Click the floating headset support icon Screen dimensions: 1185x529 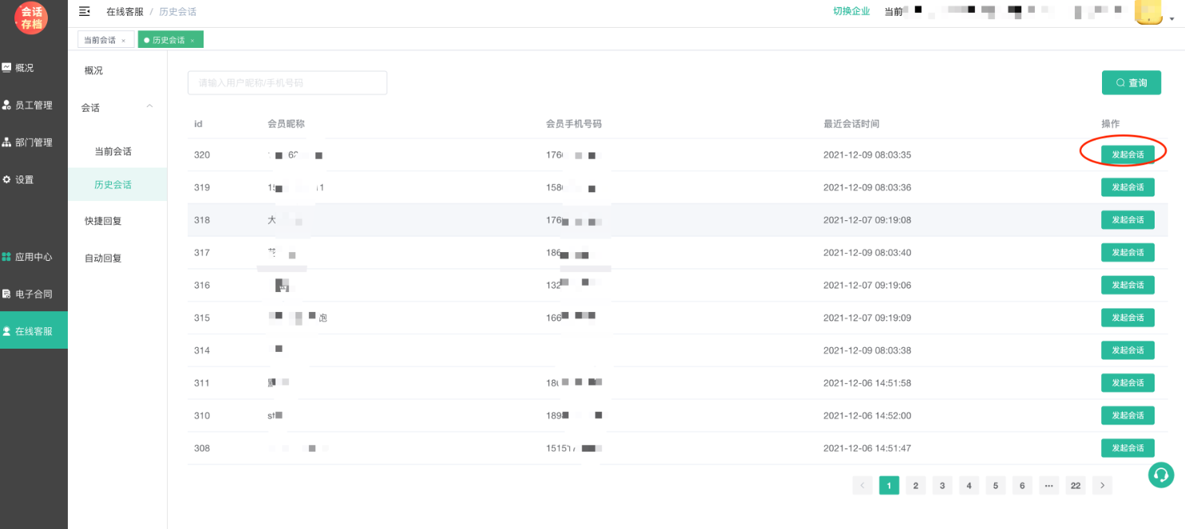(x=1161, y=475)
